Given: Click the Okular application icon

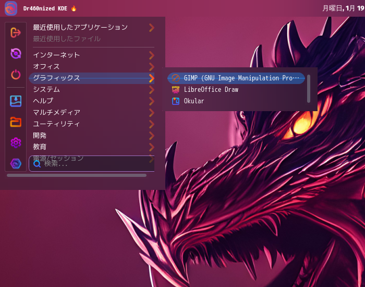Looking at the screenshot, I should (176, 101).
